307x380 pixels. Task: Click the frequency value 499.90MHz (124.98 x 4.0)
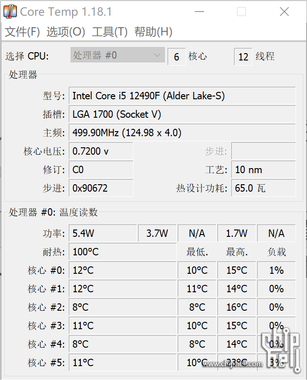182,133
